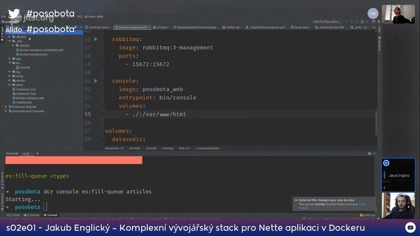Open the headset speaker webcam thumbnail

[x=398, y=206]
